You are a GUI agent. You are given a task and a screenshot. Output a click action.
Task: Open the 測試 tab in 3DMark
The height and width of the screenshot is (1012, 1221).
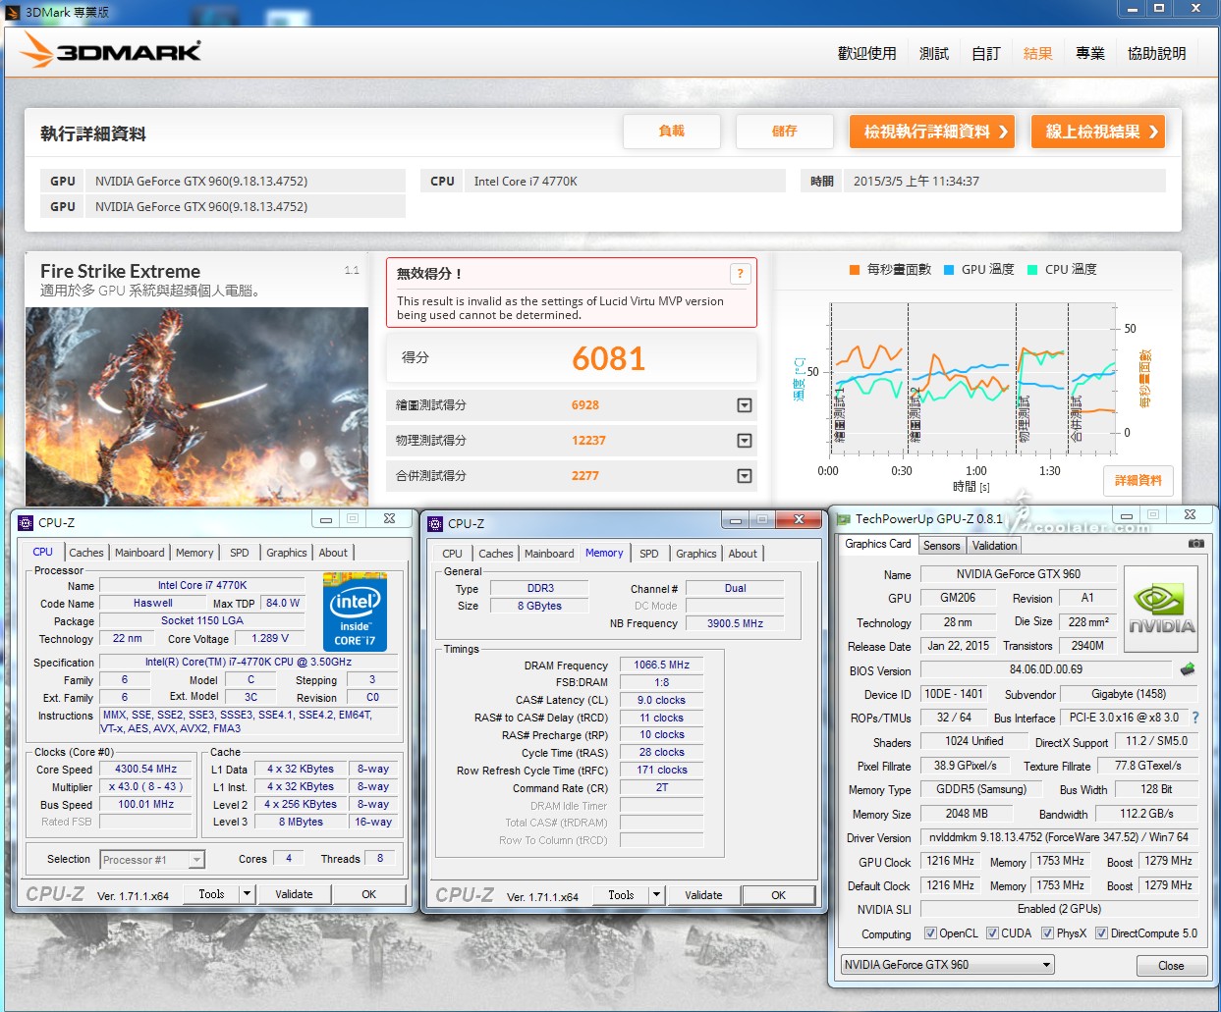pos(933,53)
